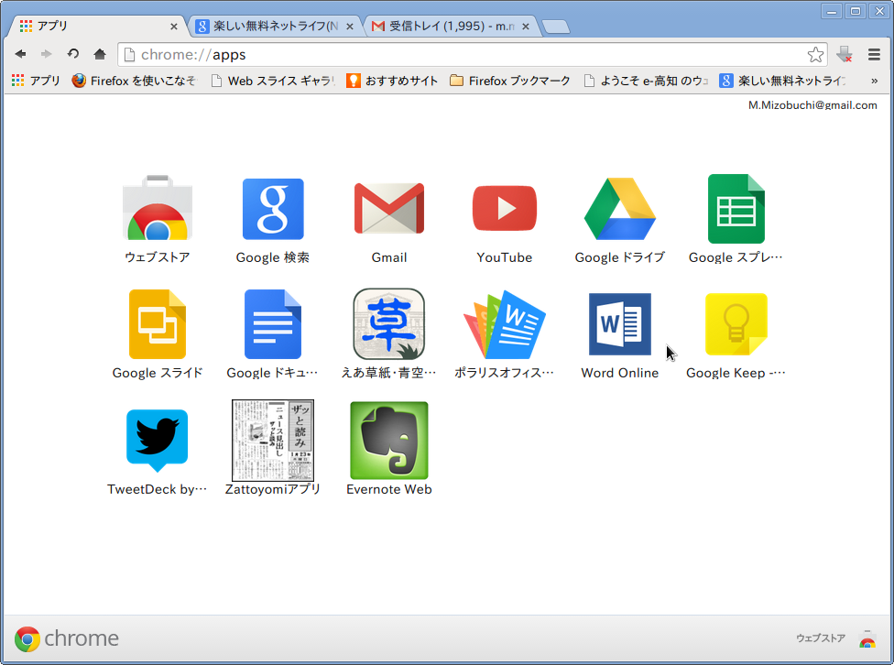This screenshot has width=894, height=665.
Task: Launch the Google Docs app icon
Action: (x=273, y=324)
